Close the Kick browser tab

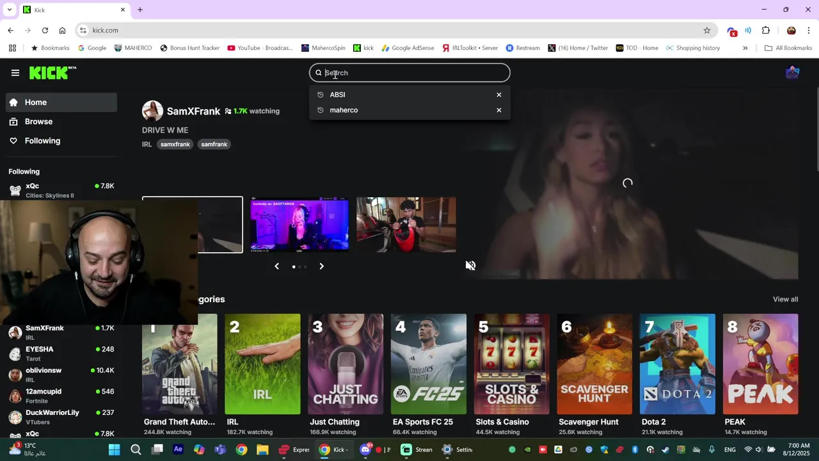coord(123,10)
